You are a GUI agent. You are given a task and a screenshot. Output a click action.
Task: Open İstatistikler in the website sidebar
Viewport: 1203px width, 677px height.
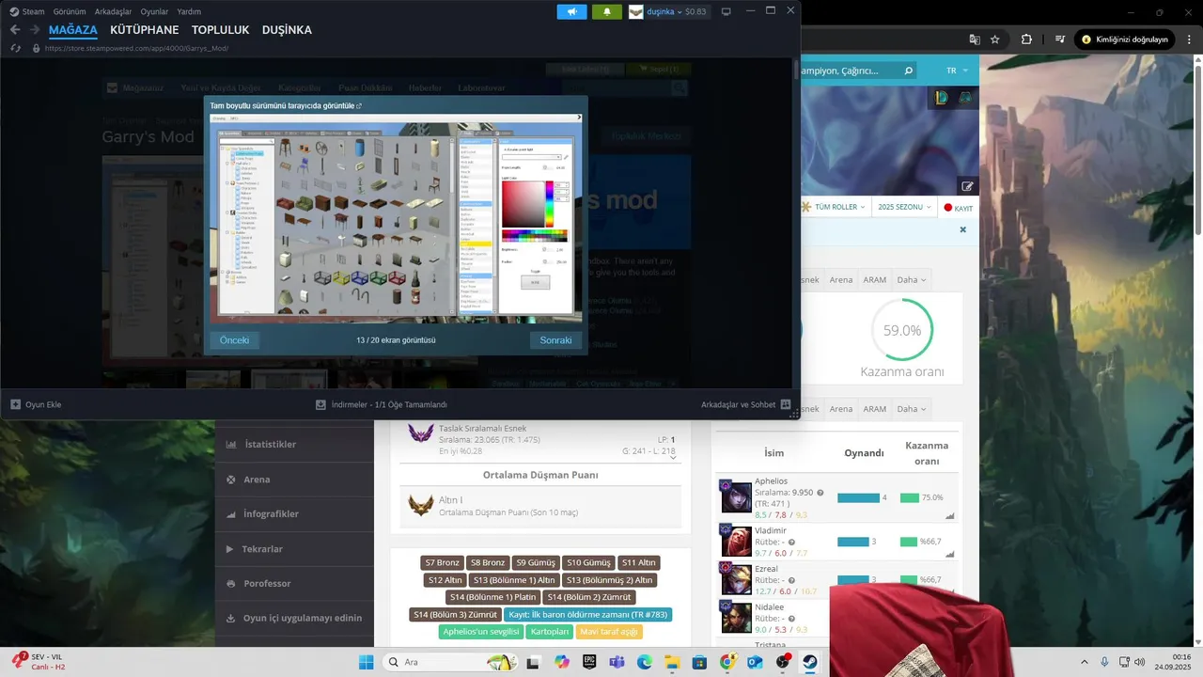point(294,445)
